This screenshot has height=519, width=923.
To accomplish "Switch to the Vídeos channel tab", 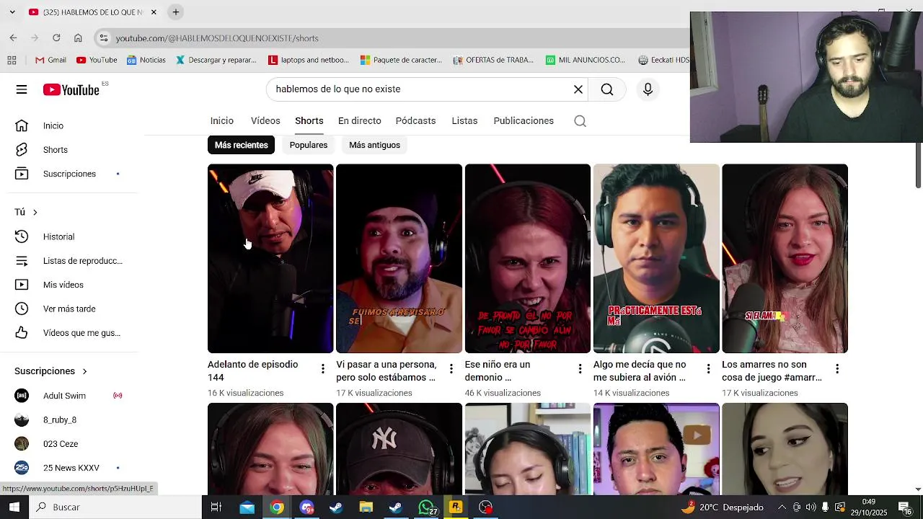I will coord(265,121).
